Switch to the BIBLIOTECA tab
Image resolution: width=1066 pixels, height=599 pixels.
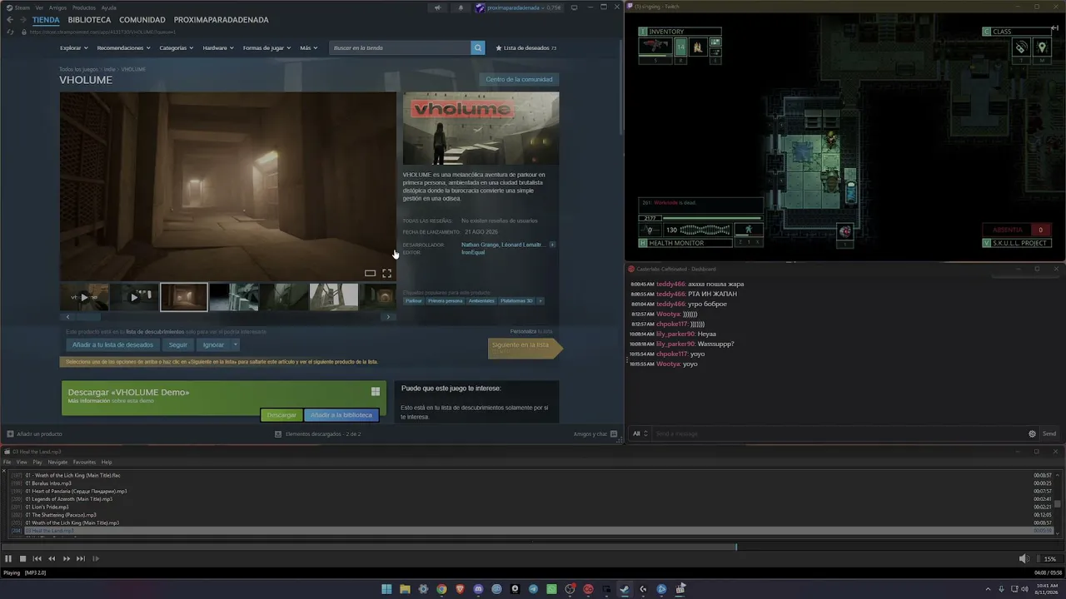(x=89, y=20)
